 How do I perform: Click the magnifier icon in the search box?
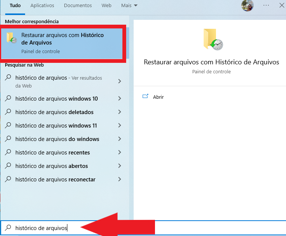8,228
